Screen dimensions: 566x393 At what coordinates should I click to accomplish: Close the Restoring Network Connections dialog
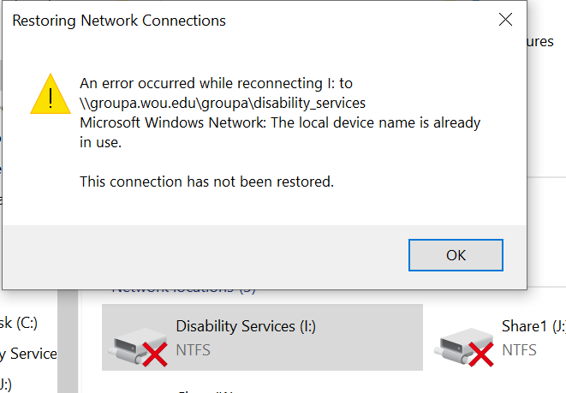pyautogui.click(x=505, y=20)
